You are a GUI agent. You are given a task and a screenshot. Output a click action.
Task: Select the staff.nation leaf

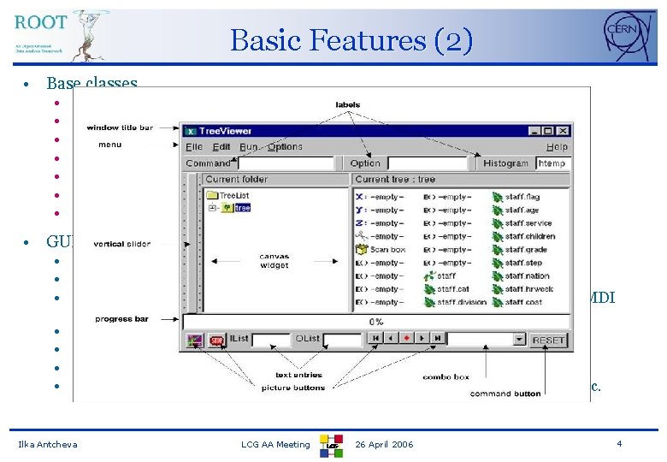tap(521, 276)
